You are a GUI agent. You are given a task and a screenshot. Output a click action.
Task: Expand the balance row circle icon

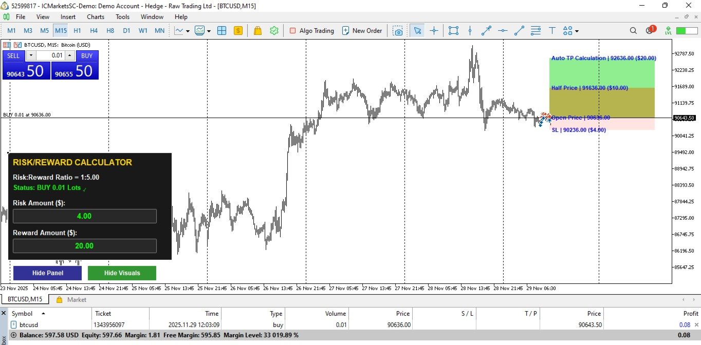pyautogui.click(x=14, y=335)
